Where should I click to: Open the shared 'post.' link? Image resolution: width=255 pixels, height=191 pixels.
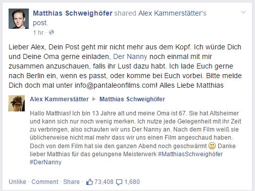pos(40,23)
